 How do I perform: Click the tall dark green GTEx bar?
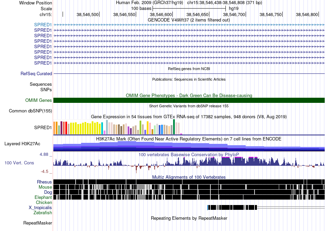[x=174, y=127]
